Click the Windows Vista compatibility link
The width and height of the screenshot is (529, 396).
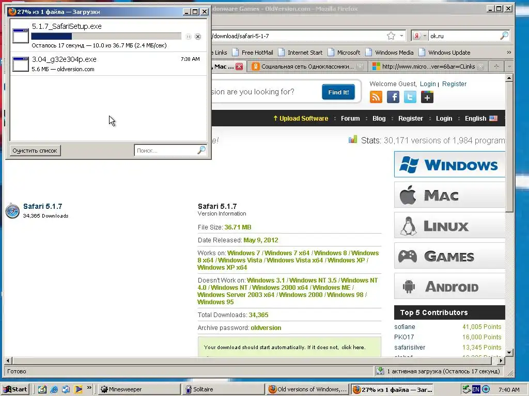tap(240, 260)
